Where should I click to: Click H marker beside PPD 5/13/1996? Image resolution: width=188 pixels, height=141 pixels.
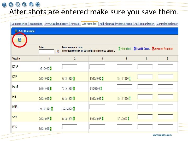pyautogui.click(x=51, y=129)
